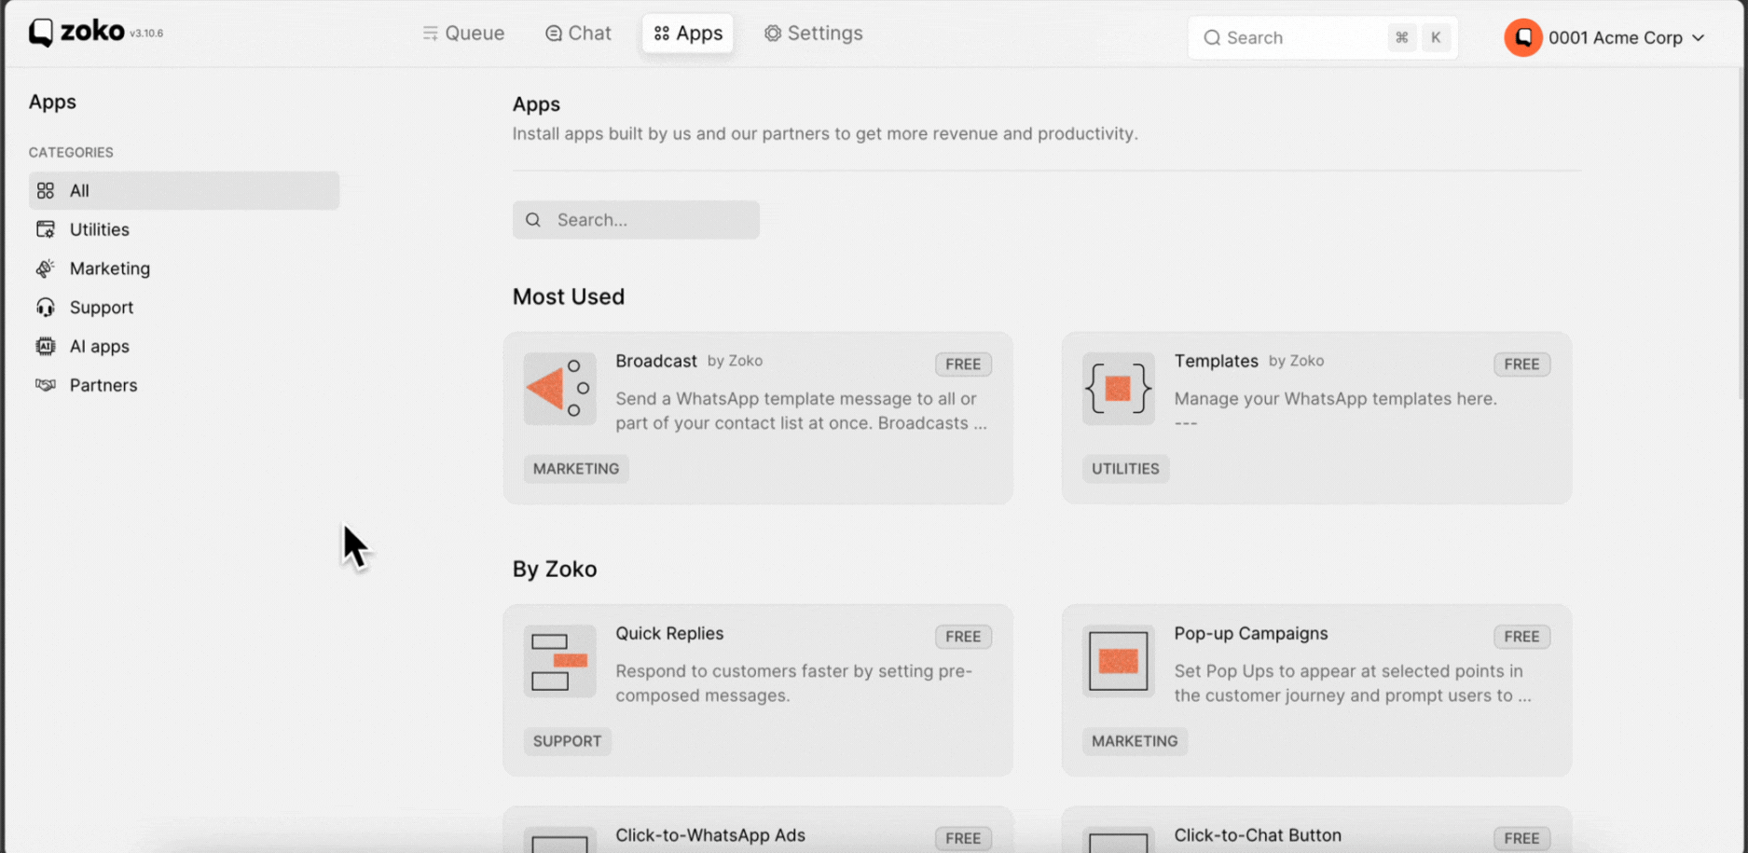Click the Settings gear icon

point(773,34)
